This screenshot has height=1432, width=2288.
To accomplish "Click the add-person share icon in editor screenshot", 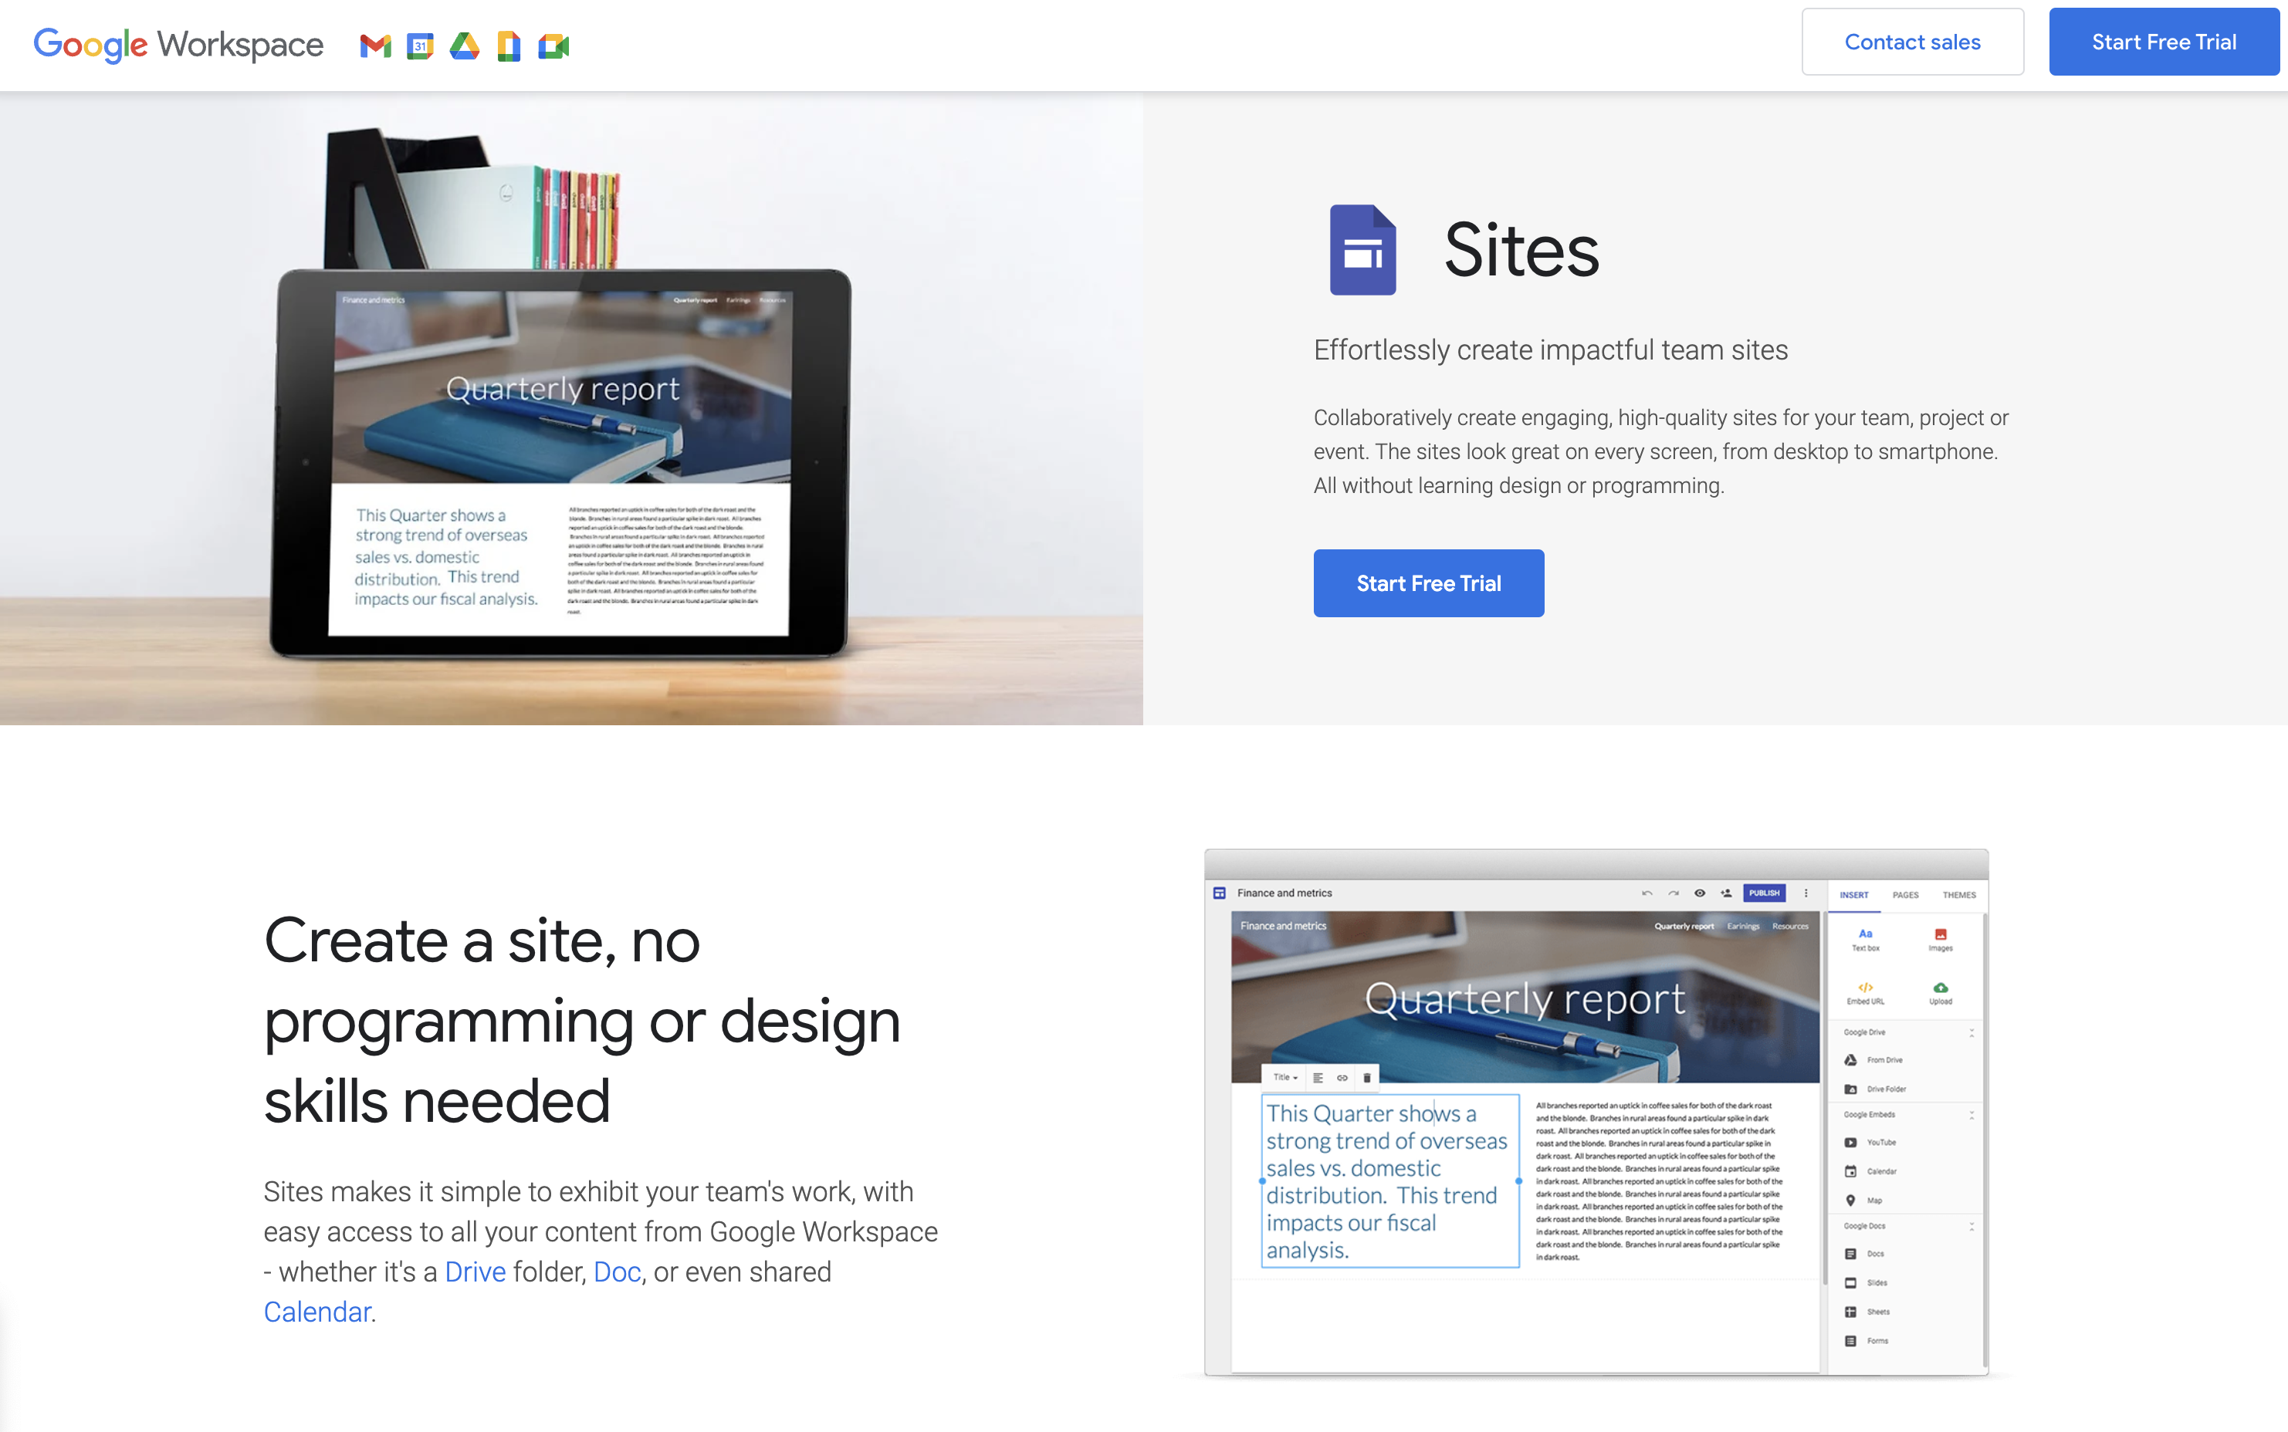I will (1726, 893).
